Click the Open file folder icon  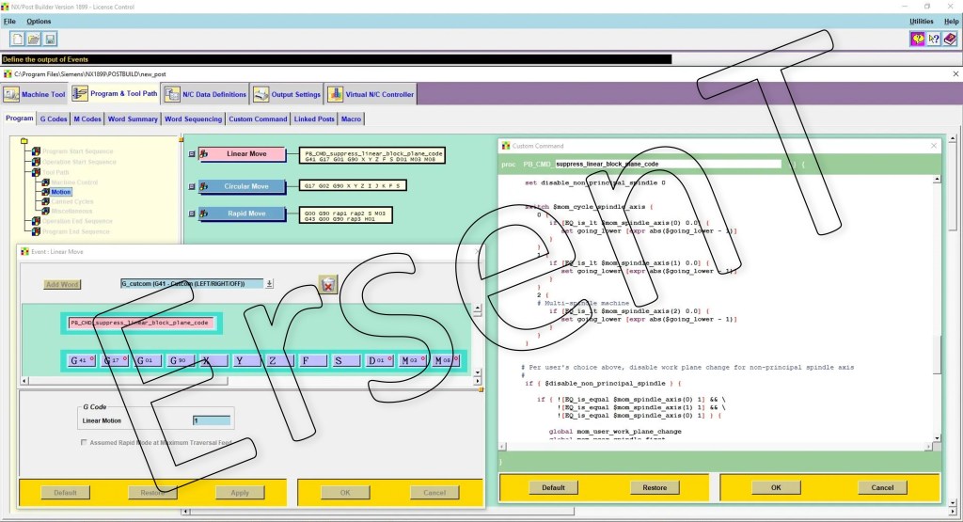pos(34,39)
